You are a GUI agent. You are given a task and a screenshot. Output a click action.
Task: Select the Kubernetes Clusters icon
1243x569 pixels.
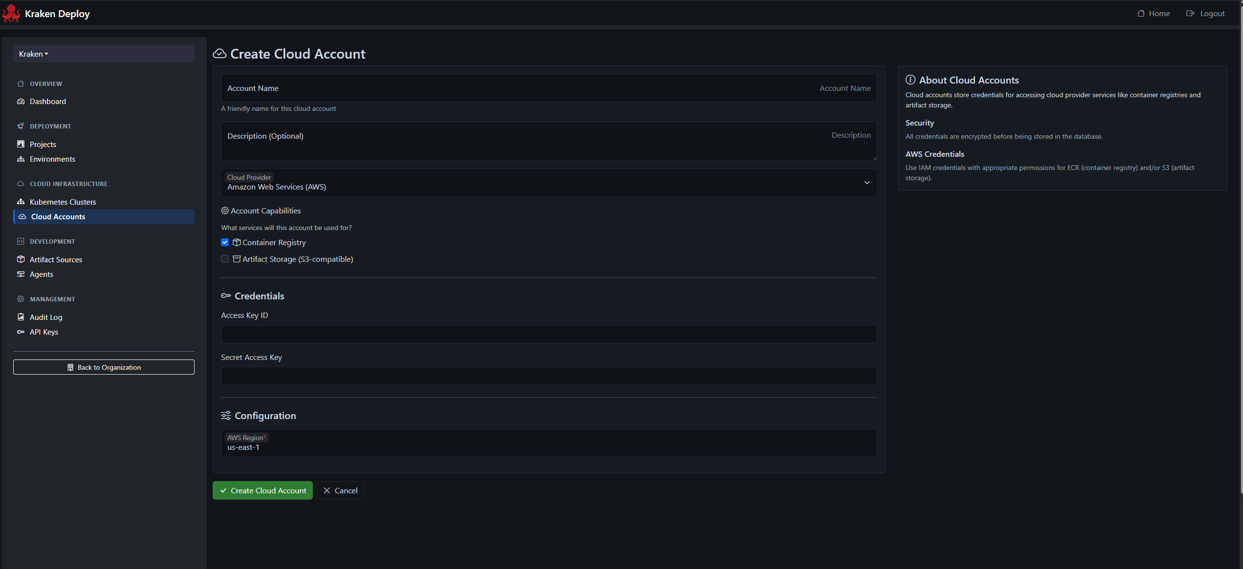(x=21, y=202)
